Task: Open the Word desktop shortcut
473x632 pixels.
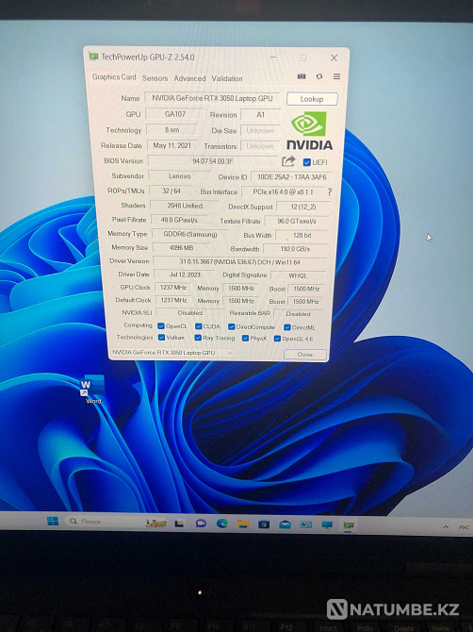Action: (x=93, y=390)
